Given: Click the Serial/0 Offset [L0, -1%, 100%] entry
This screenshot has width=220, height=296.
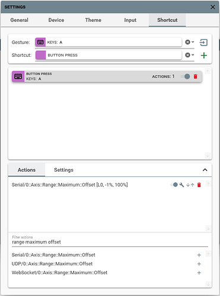Looking at the screenshot, I should [69, 185].
